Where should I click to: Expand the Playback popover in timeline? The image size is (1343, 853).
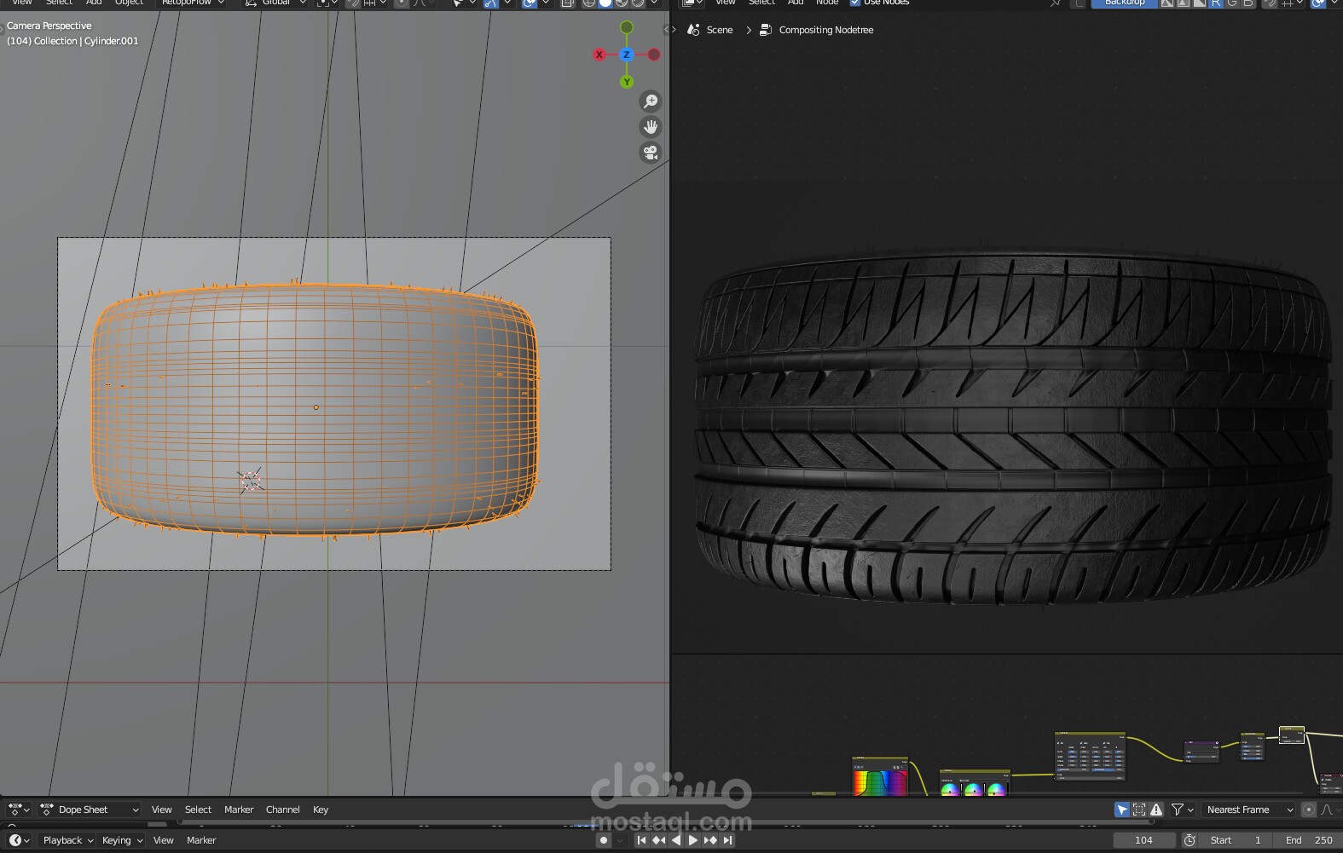coord(67,840)
